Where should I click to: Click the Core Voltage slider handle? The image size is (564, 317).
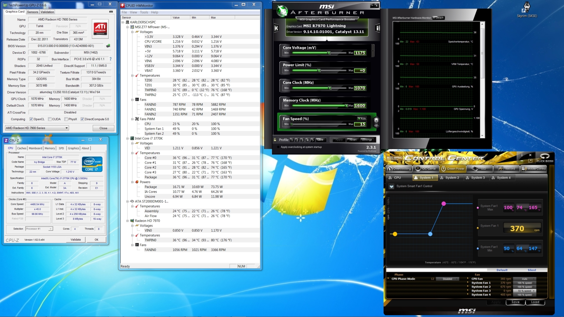(x=329, y=53)
